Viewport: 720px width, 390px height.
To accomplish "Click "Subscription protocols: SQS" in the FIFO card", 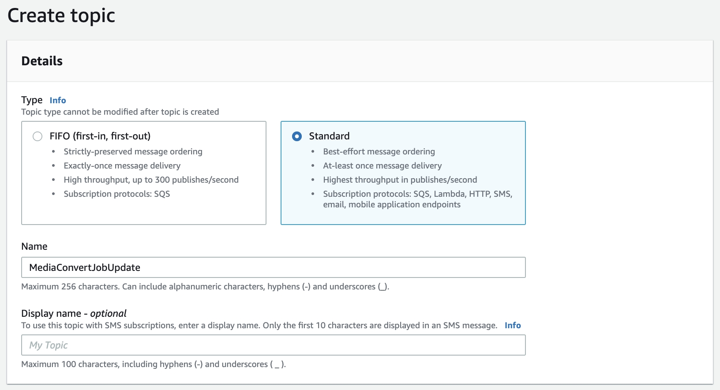I will point(116,194).
